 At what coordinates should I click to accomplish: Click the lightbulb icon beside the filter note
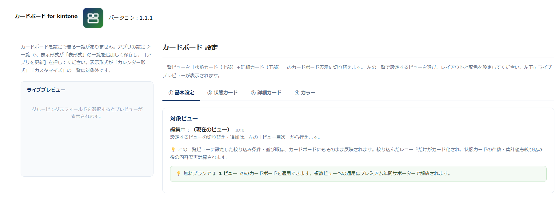173,149
